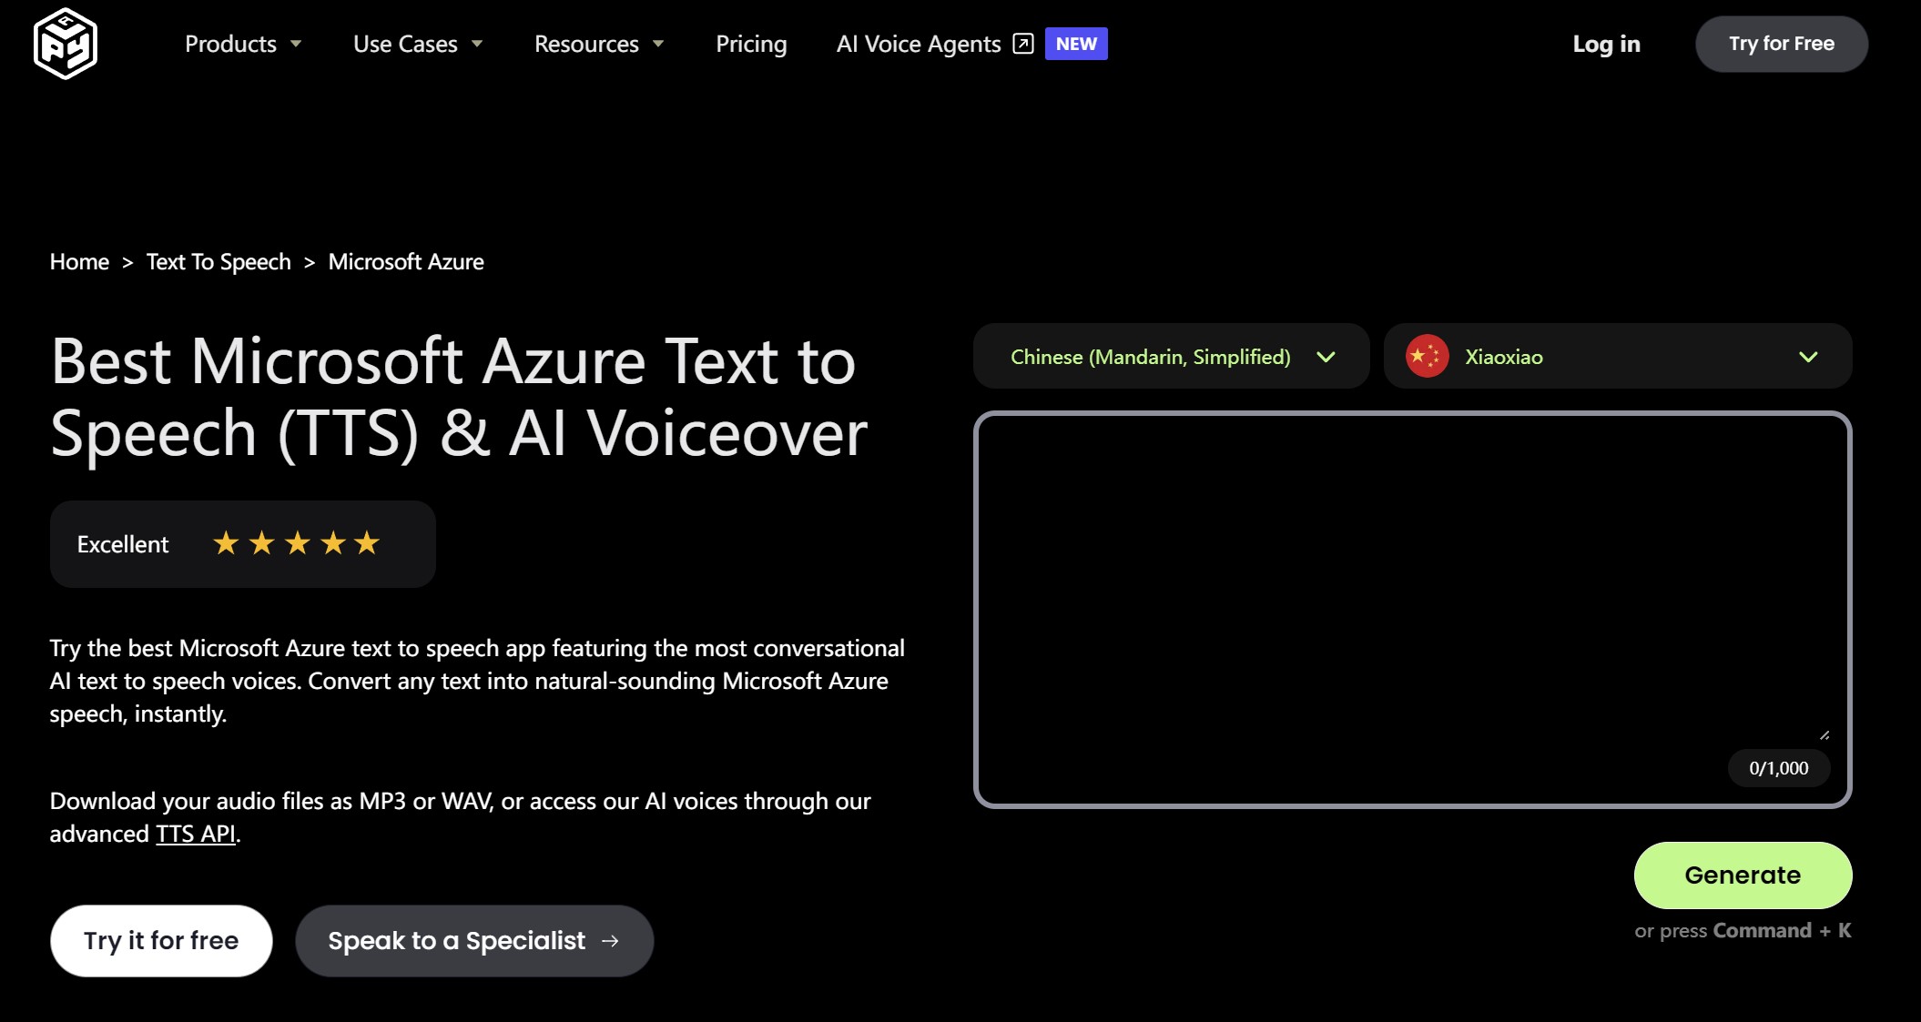Navigate to Home breadcrumb
1921x1022 pixels.
(x=79, y=262)
